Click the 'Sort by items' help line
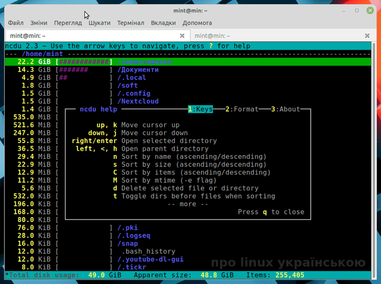This screenshot has width=381, height=284. (196, 172)
